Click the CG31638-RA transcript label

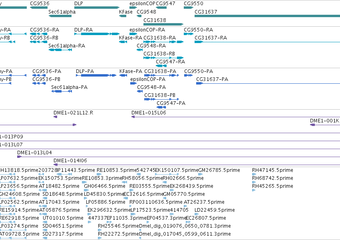pos(160,37)
